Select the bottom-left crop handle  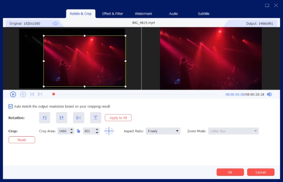click(44, 86)
